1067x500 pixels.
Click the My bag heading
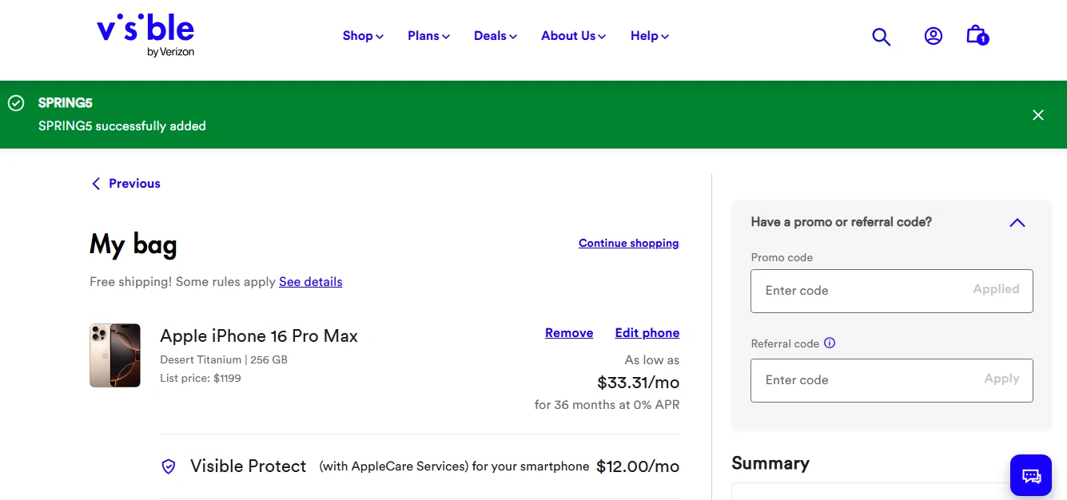(x=133, y=244)
